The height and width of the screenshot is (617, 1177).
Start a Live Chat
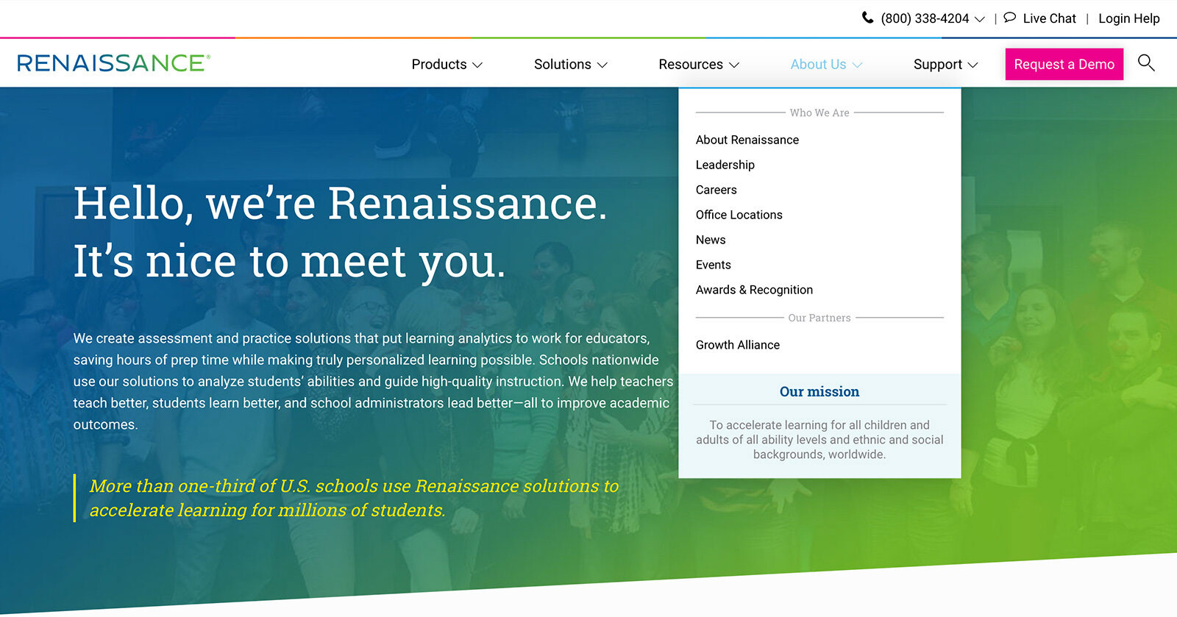(1049, 18)
